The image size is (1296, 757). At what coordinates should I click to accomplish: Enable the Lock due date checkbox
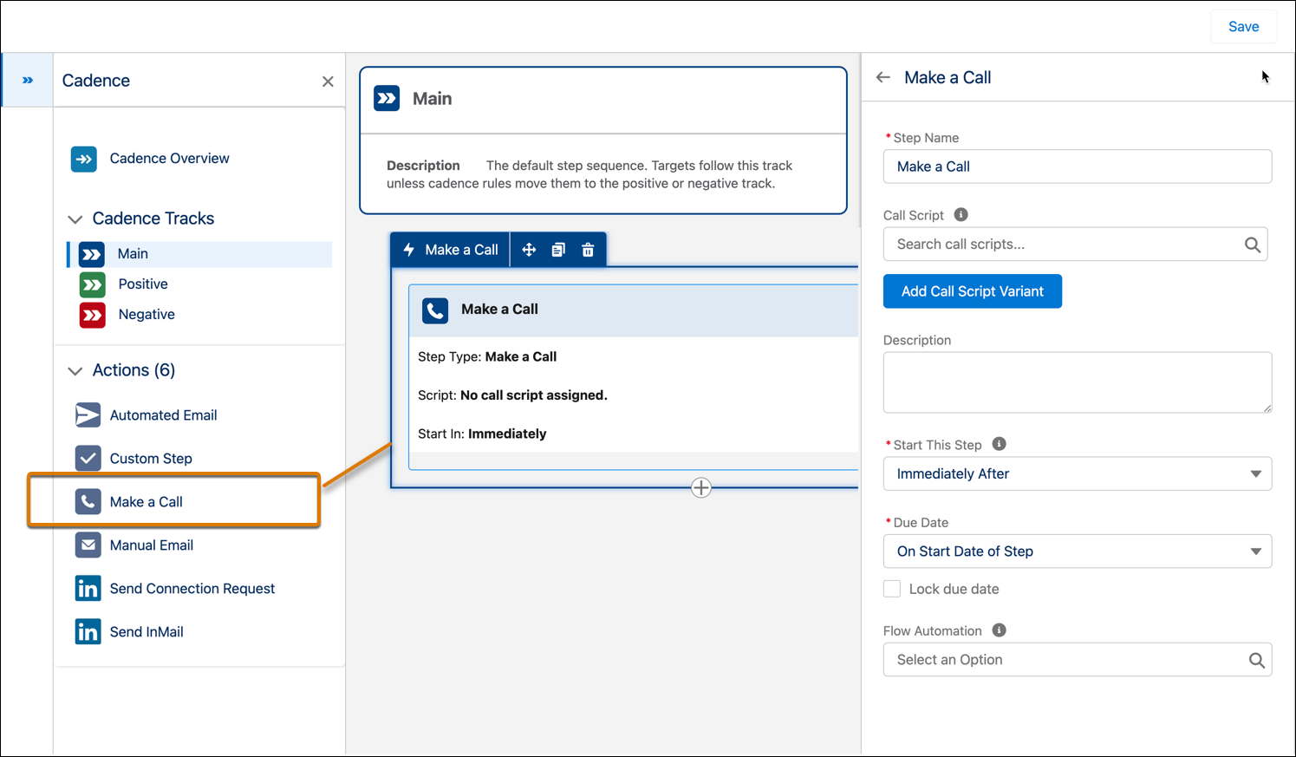(892, 589)
